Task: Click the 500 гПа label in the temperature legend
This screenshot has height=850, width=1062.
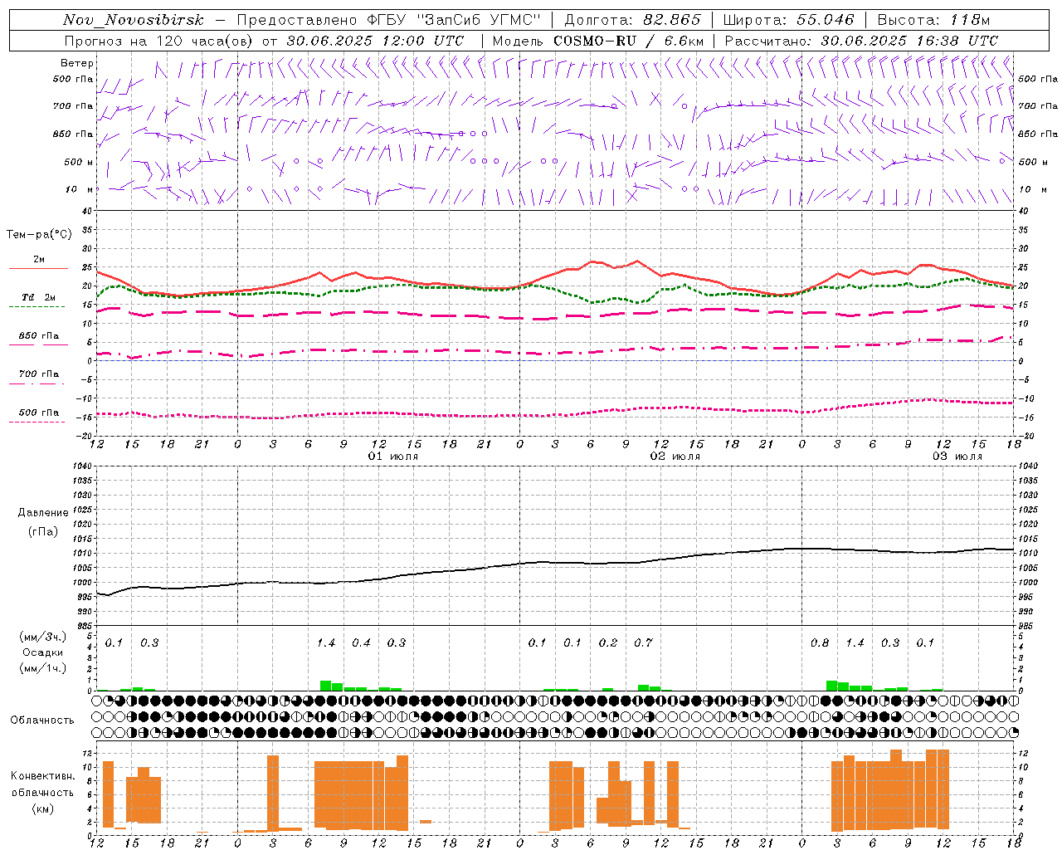Action: pos(38,413)
